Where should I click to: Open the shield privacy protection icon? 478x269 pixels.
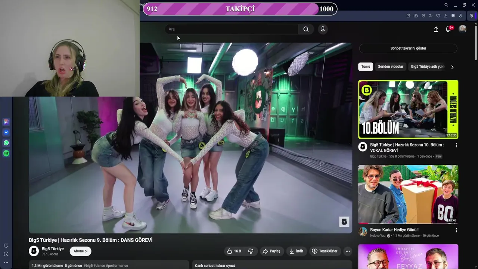pos(423,16)
